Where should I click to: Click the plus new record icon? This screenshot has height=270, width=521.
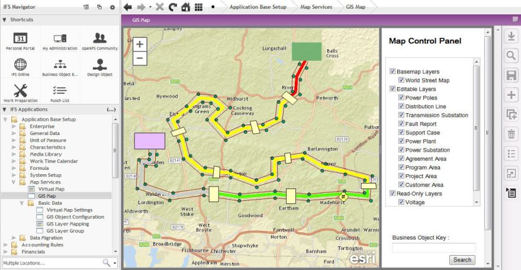tap(512, 95)
